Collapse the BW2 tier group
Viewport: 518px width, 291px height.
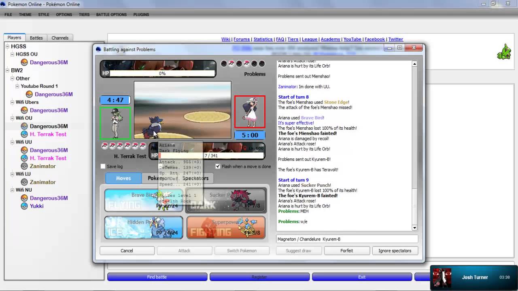coord(8,70)
